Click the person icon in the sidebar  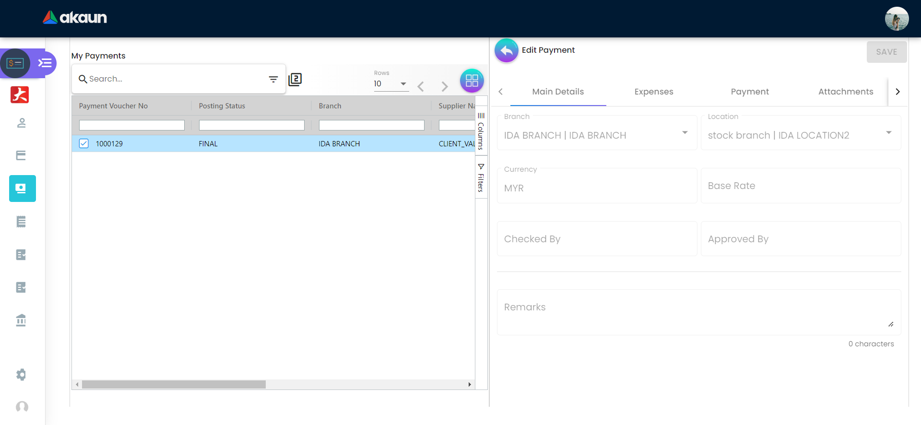point(21,123)
